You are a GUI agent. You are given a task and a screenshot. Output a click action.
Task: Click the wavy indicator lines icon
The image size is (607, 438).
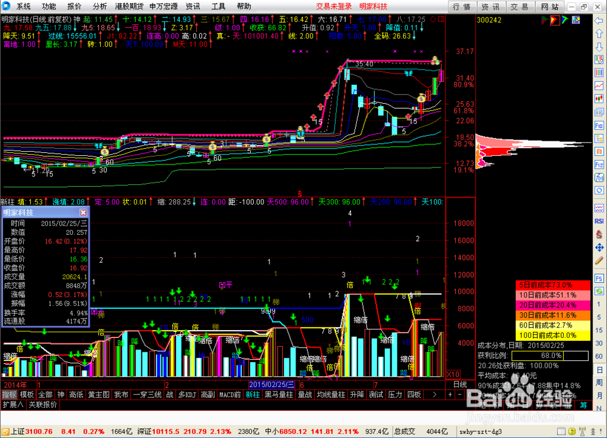point(599,209)
